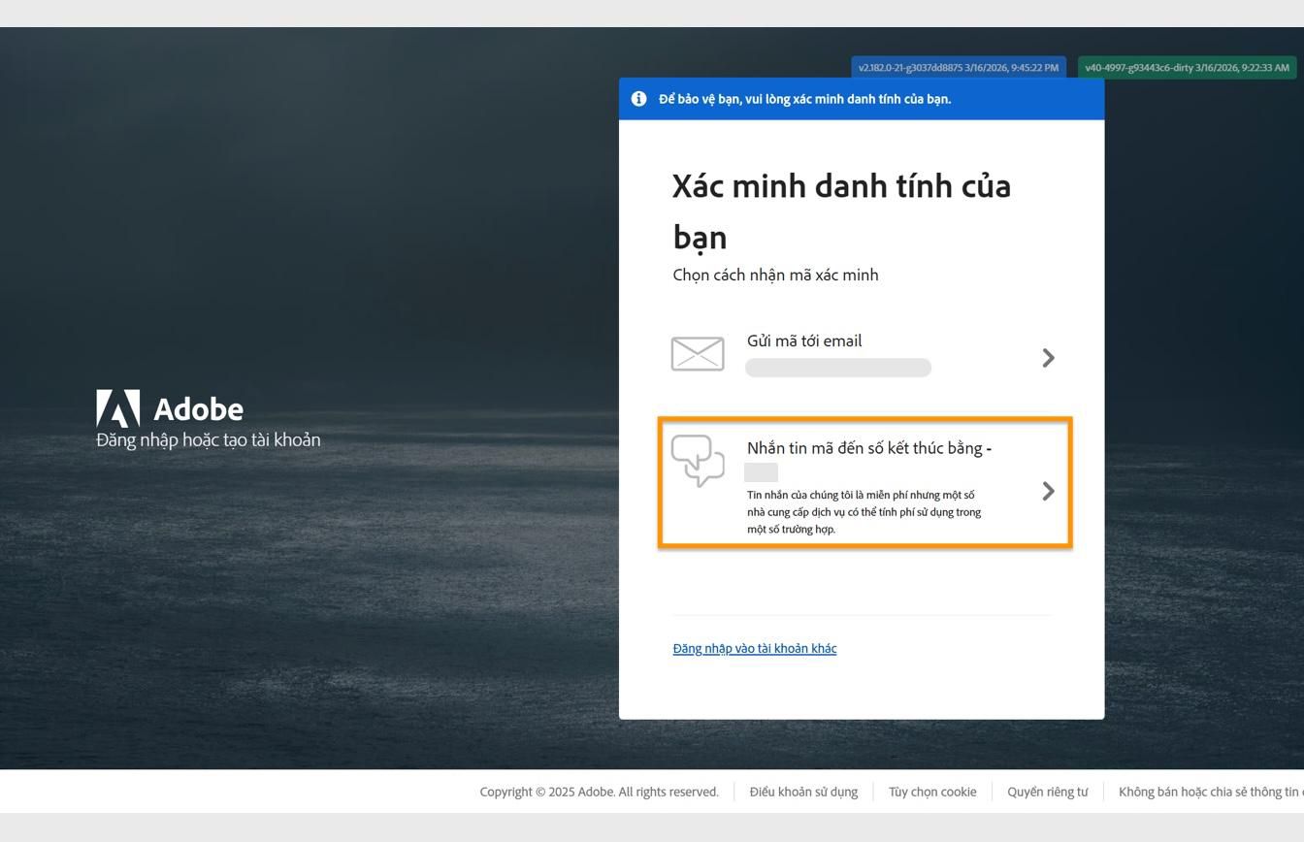Image resolution: width=1304 pixels, height=842 pixels.
Task: Click the info icon in the blue banner
Action: pyautogui.click(x=638, y=98)
